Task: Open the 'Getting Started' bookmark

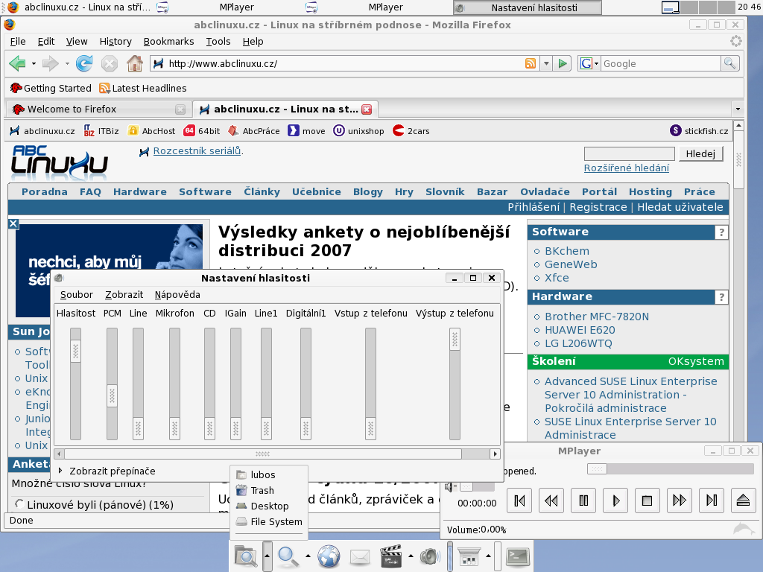Action: point(51,88)
